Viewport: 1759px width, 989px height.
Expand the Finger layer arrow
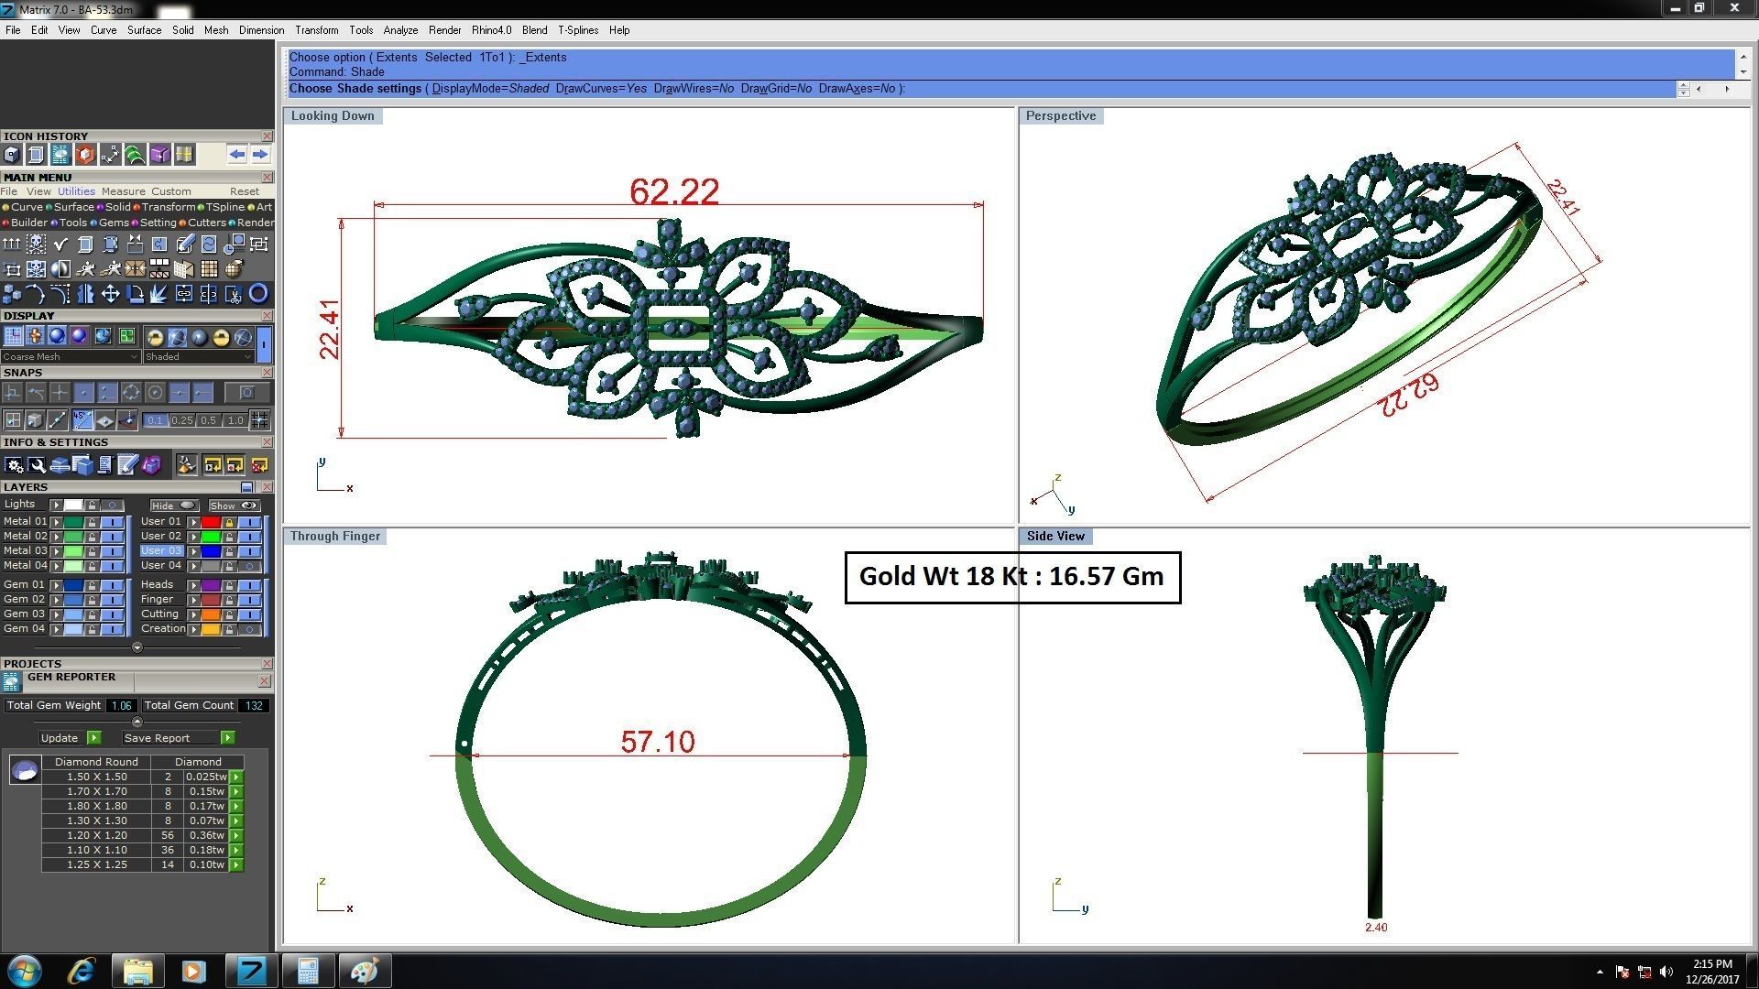point(193,600)
